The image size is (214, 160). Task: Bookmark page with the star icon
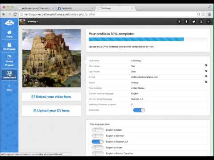pyautogui.click(x=203, y=14)
